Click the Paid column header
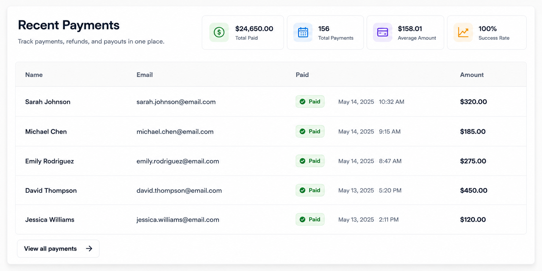The image size is (542, 271). click(302, 75)
